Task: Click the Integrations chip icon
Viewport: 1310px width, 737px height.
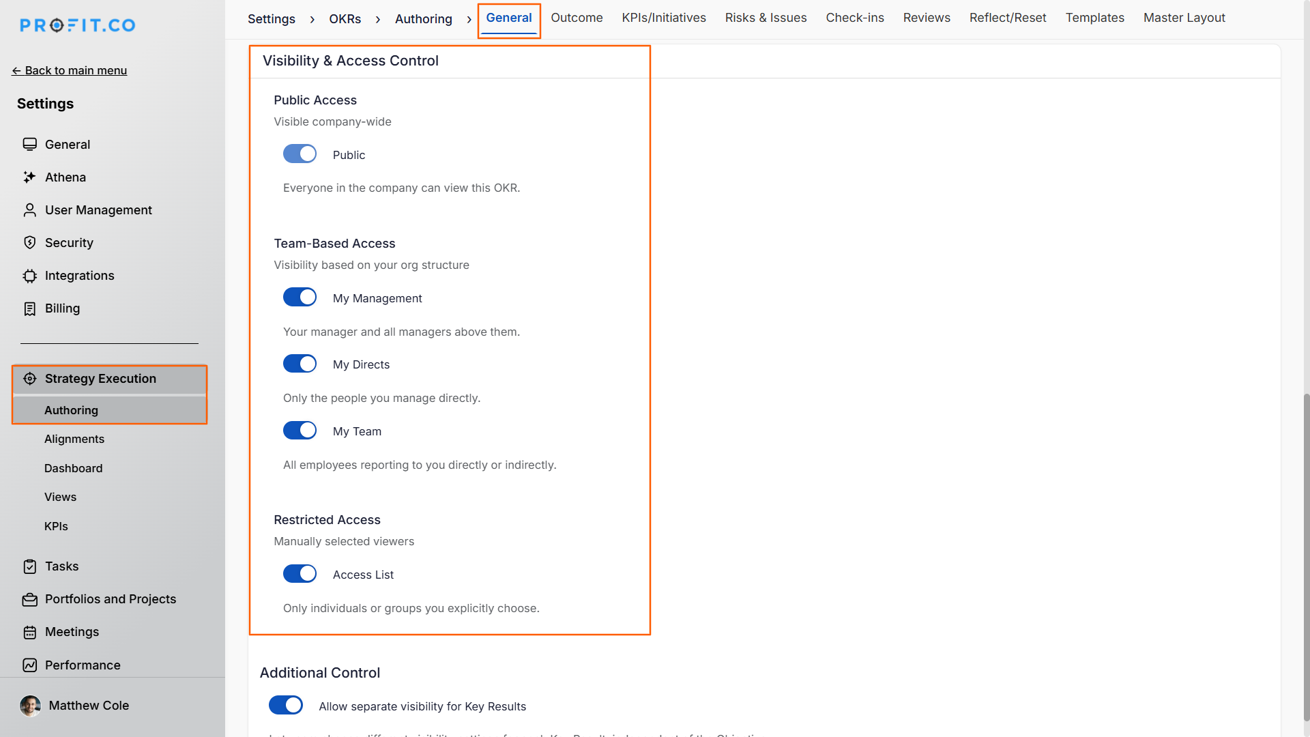Action: click(x=29, y=276)
